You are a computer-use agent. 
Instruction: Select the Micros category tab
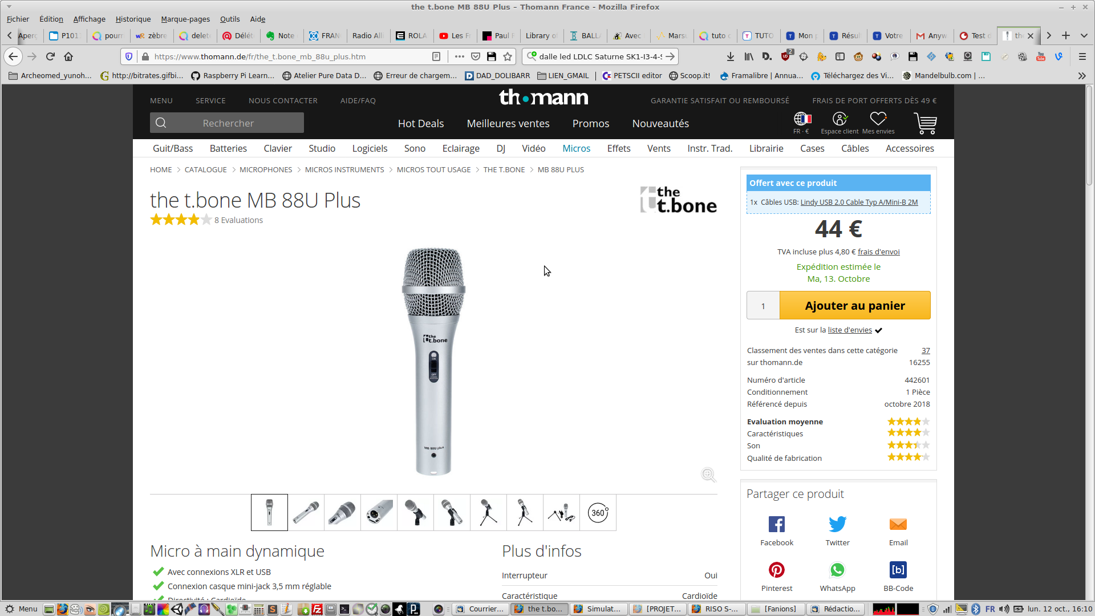click(576, 148)
